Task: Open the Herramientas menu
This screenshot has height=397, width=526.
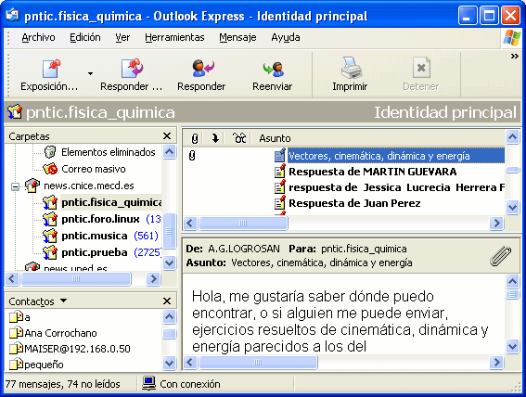Action: 174,37
